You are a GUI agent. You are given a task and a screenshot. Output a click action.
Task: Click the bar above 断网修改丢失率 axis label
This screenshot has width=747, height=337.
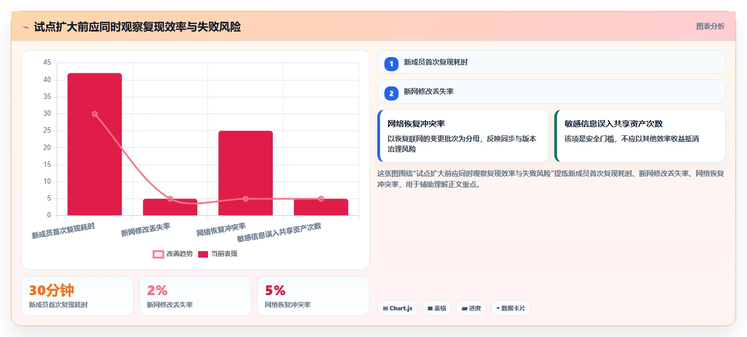tap(170, 207)
